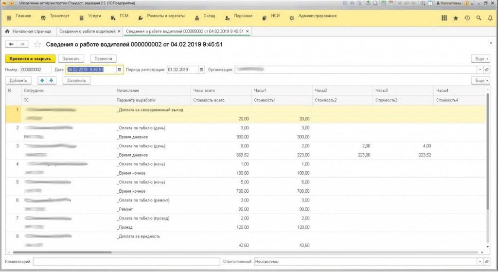Expand Организация dropdown list

point(480,70)
